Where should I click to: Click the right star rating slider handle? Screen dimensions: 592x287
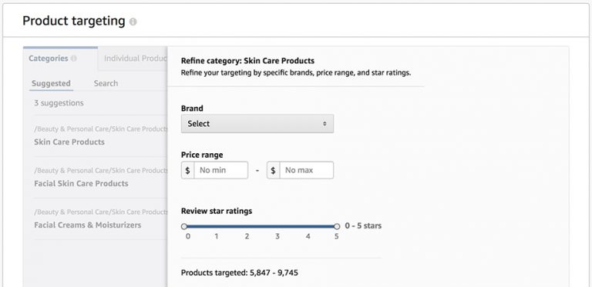tap(337, 226)
